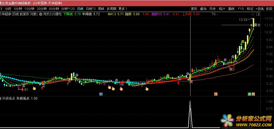Screen dimensions: 274x129
Task: Toggle the side panel icon at top right
Action: click(258, 14)
